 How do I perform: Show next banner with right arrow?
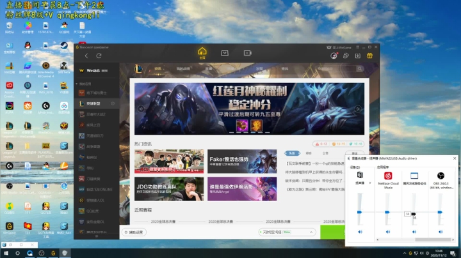point(358,109)
